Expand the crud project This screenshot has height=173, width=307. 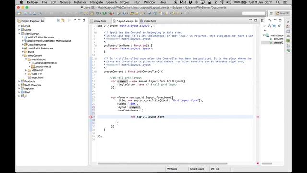pyautogui.click(x=19, y=26)
